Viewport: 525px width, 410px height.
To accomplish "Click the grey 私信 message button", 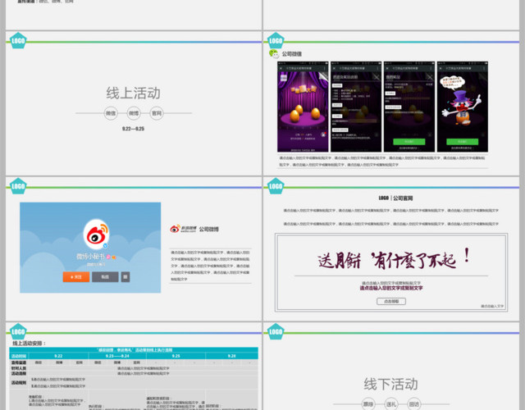I will [105, 277].
